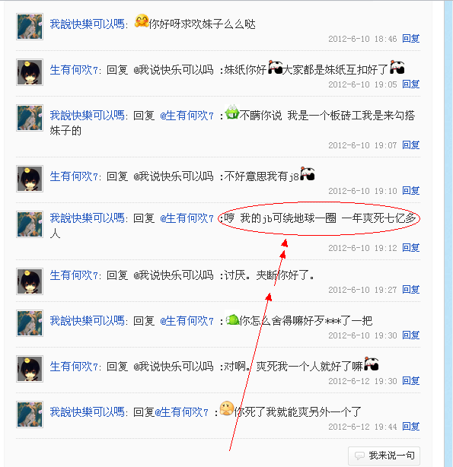Open username 生有何欢7 in the 19:10 comment
The width and height of the screenshot is (453, 467).
(x=74, y=176)
